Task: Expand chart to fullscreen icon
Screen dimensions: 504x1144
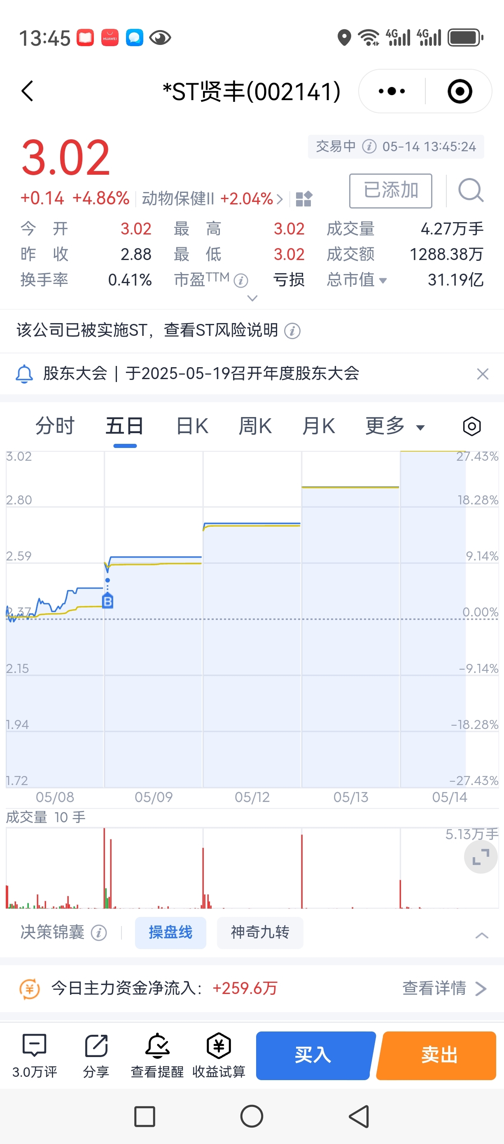Action: point(481,857)
